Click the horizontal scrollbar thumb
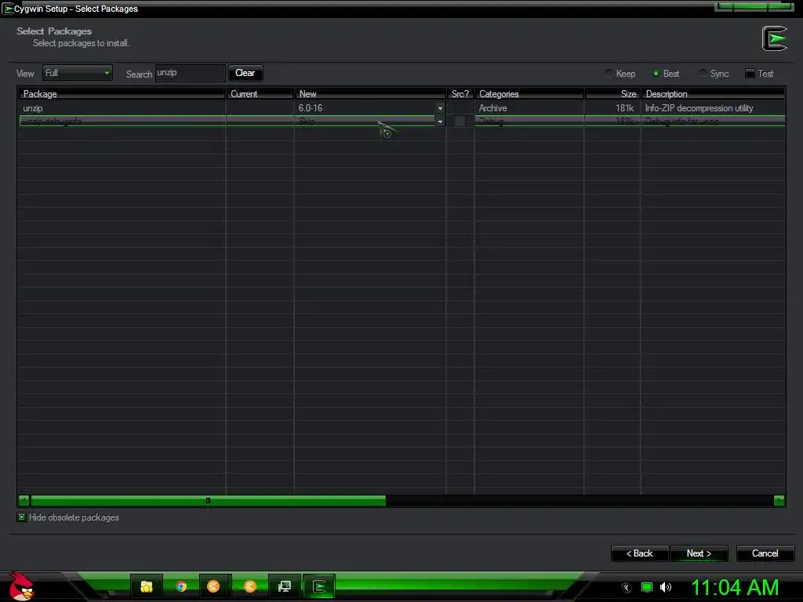The height and width of the screenshot is (602, 803). (x=208, y=501)
